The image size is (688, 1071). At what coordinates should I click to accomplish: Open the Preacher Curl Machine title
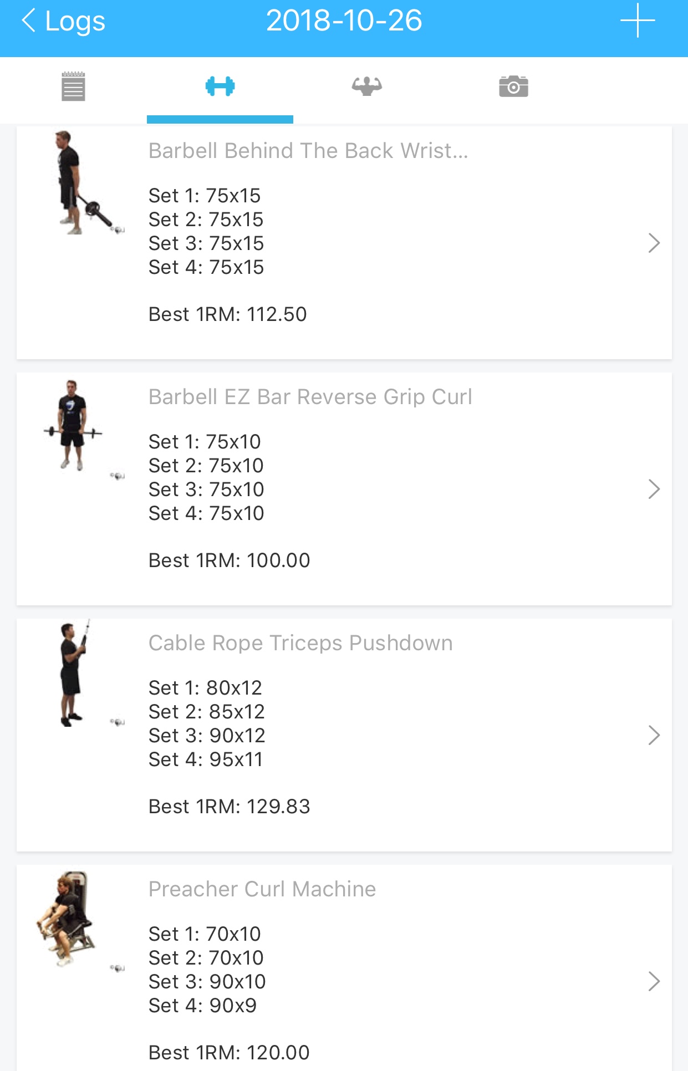262,889
